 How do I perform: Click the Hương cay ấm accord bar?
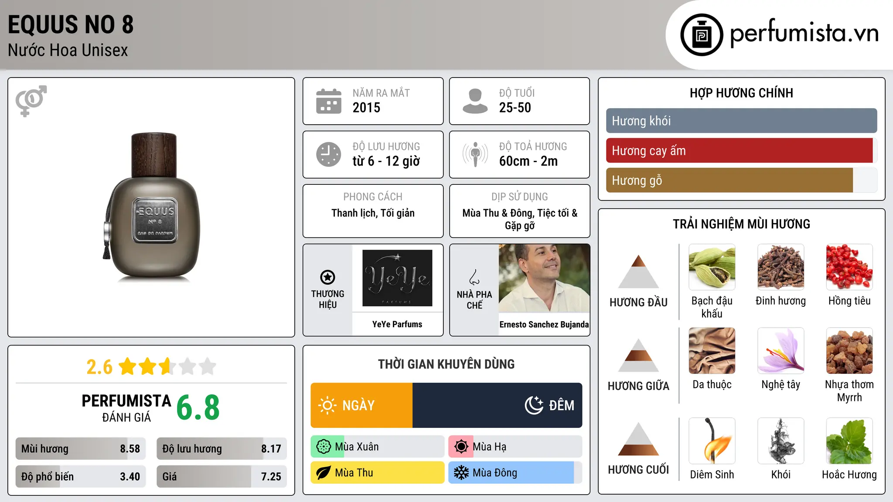click(742, 151)
